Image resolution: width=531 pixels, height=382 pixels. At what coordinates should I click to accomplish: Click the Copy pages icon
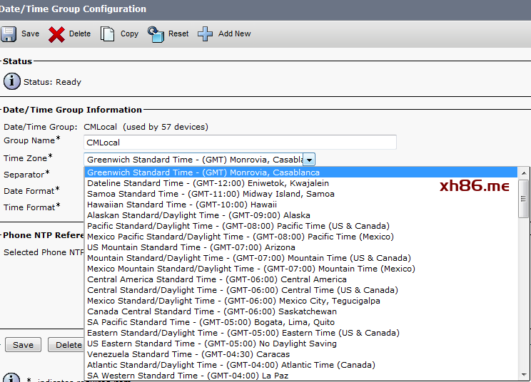click(x=108, y=33)
